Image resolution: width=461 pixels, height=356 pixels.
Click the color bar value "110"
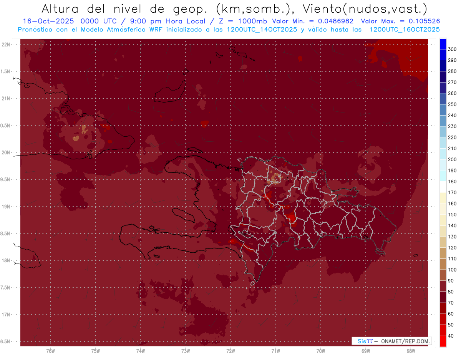point(452,259)
